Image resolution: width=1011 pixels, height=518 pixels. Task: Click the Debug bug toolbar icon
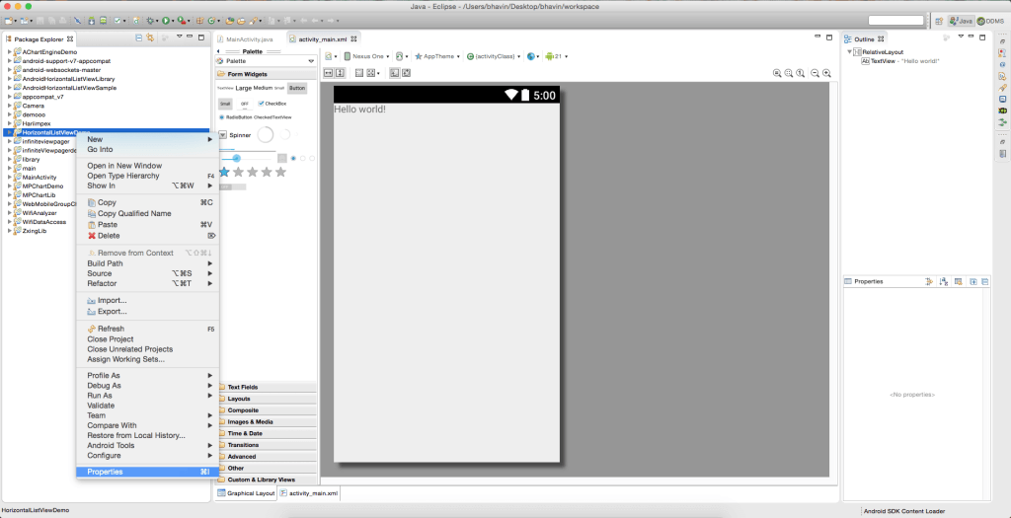[x=150, y=21]
